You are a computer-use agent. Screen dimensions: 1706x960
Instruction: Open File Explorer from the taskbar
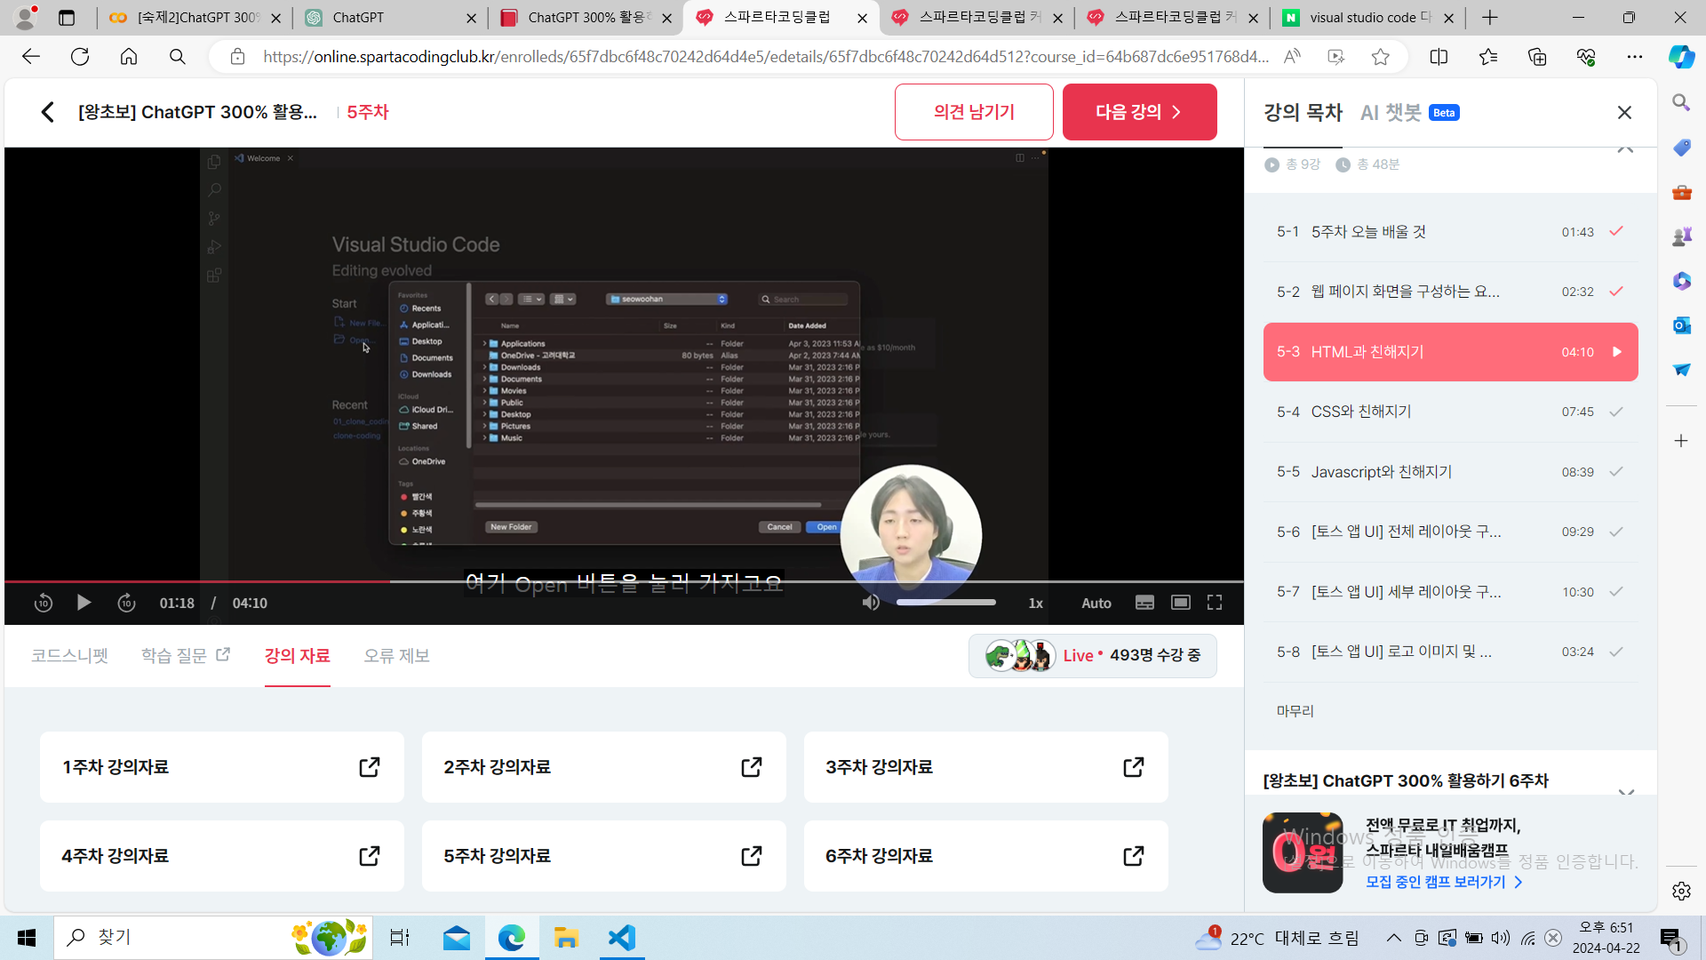coord(566,938)
